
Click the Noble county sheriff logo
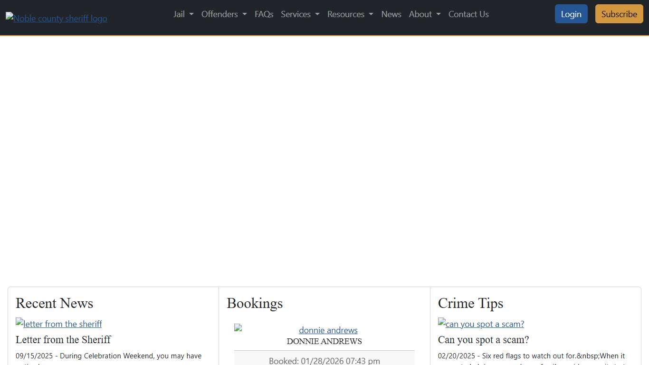(57, 18)
